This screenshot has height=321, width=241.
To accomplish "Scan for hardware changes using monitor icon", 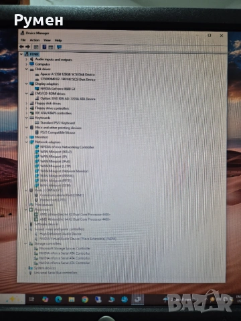I will click(59, 47).
